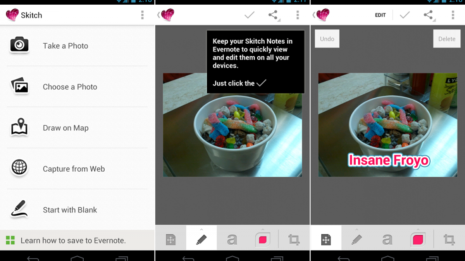Tap the Delete button

447,39
